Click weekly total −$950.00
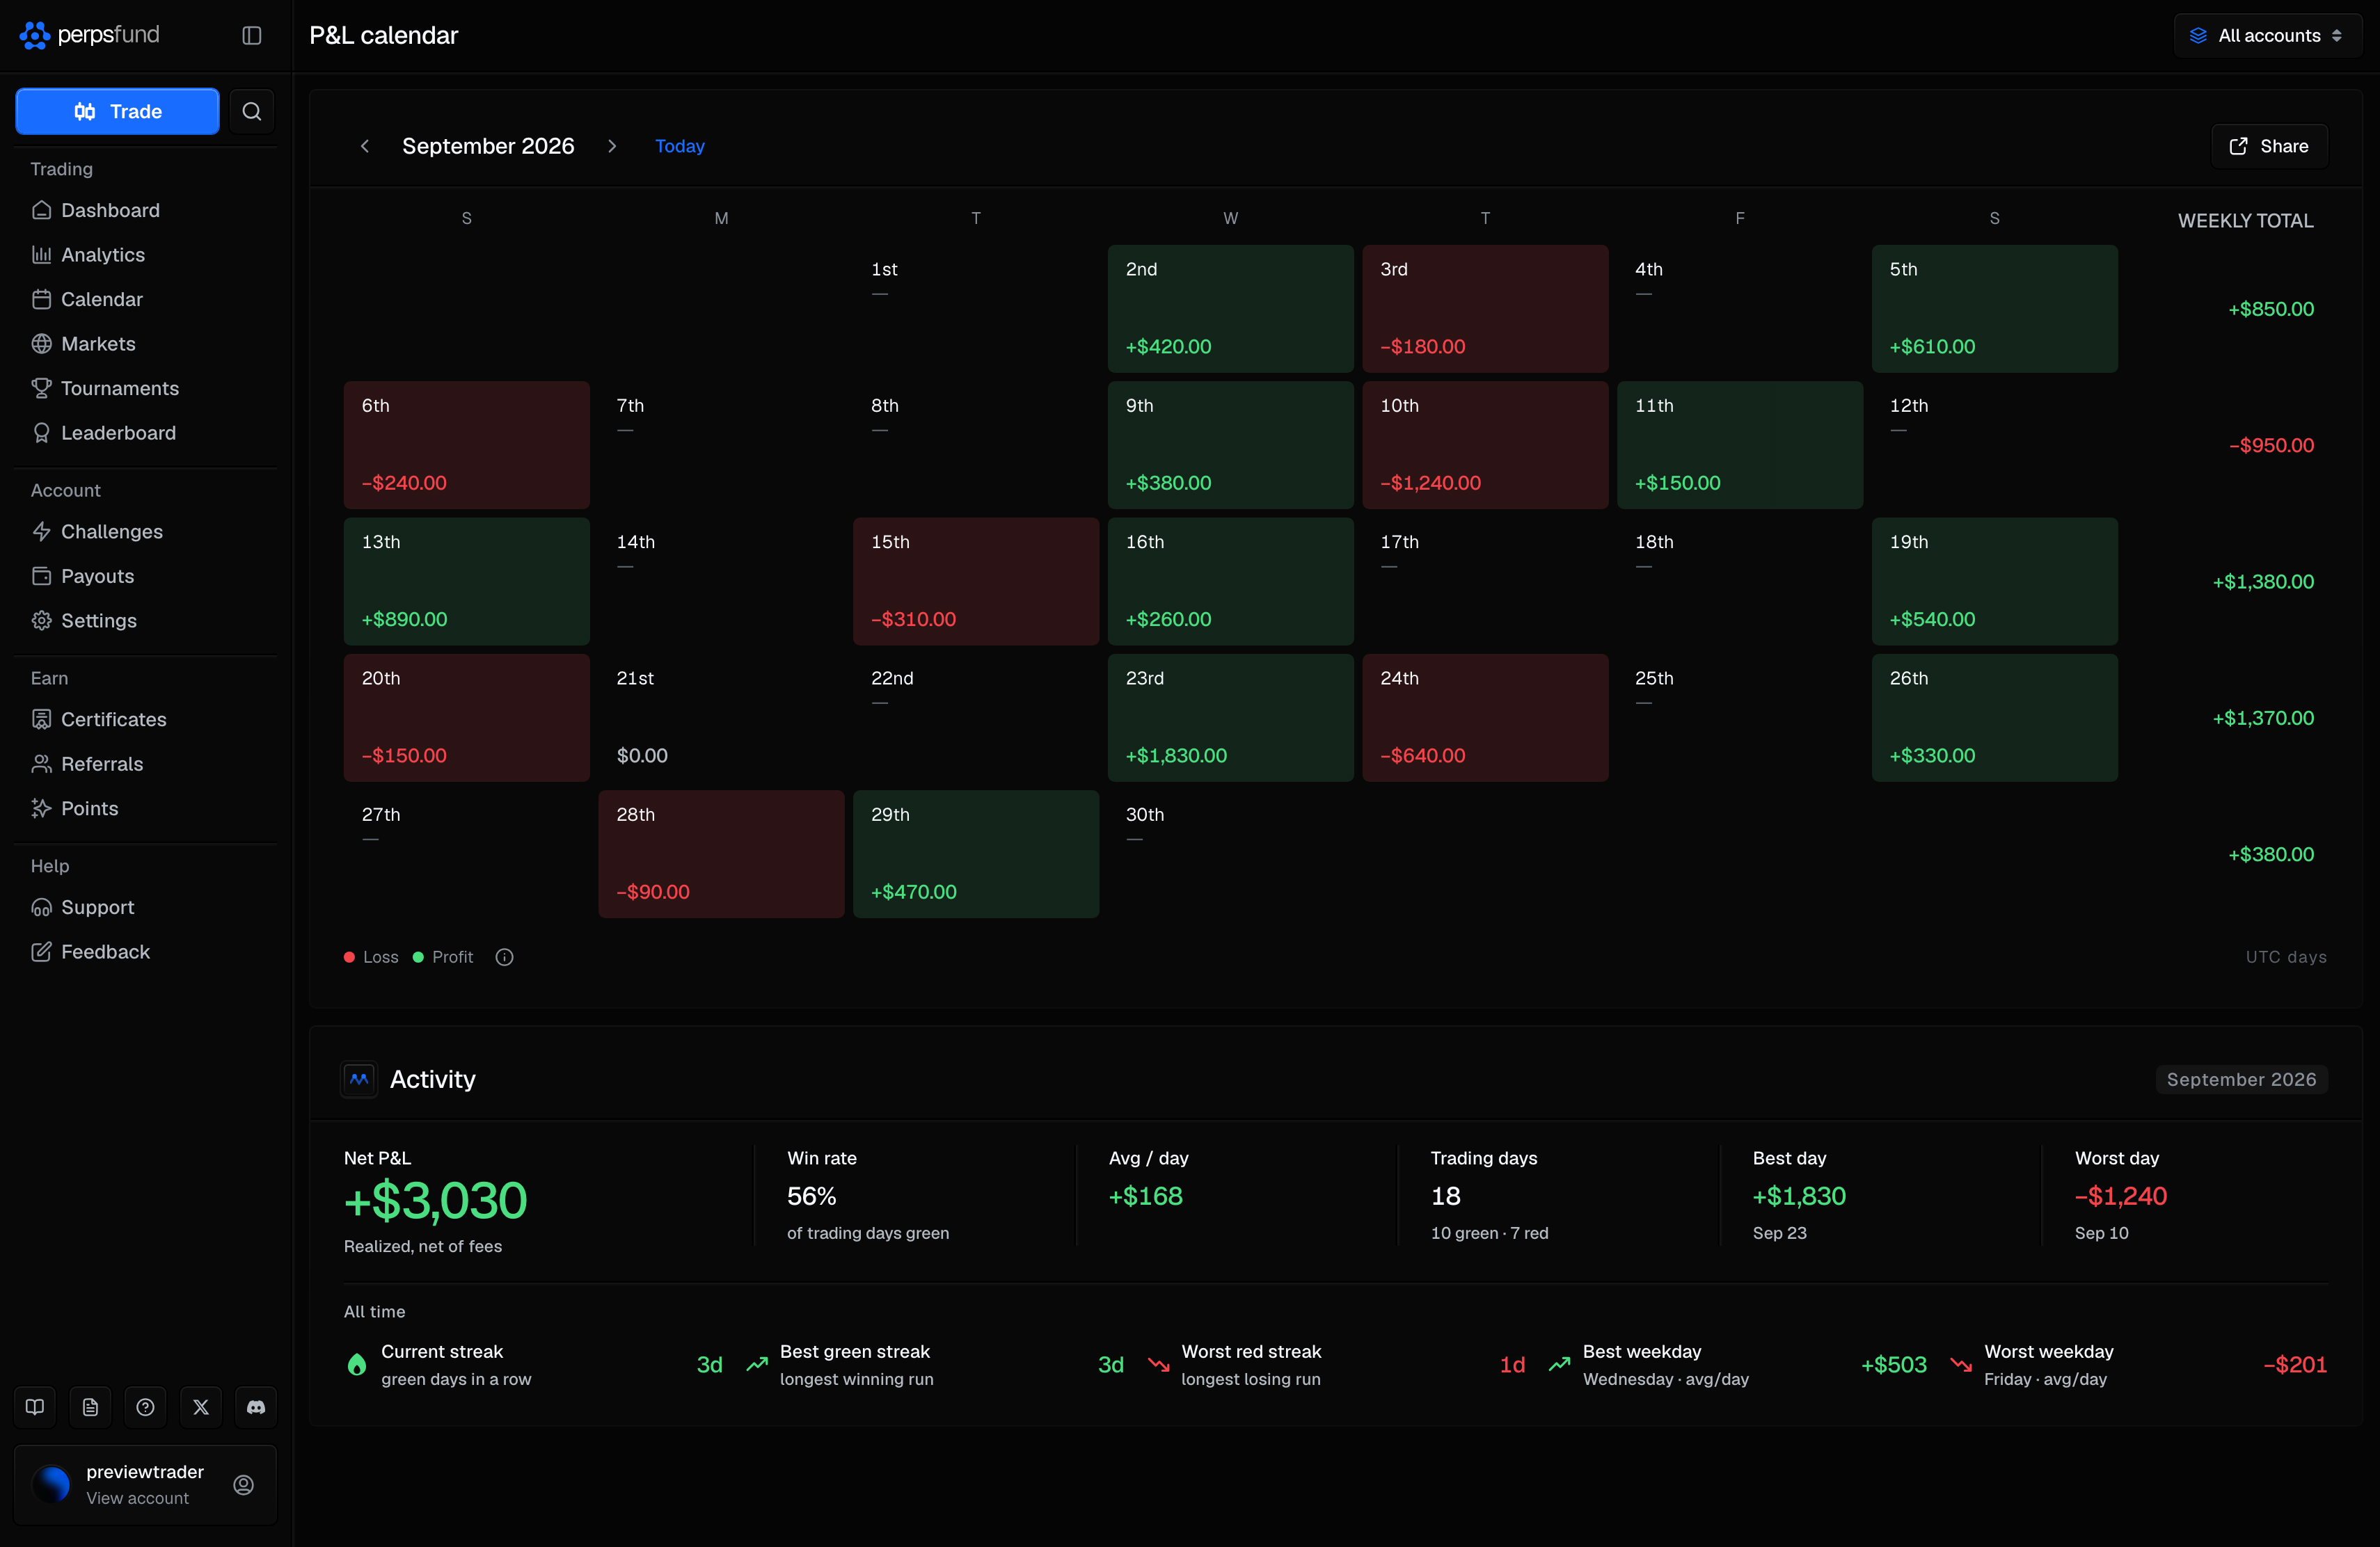This screenshot has width=2380, height=1547. 2271,446
